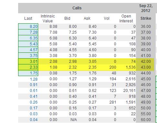Click the Vol column header
The width and height of the screenshot is (157, 123).
107,18
